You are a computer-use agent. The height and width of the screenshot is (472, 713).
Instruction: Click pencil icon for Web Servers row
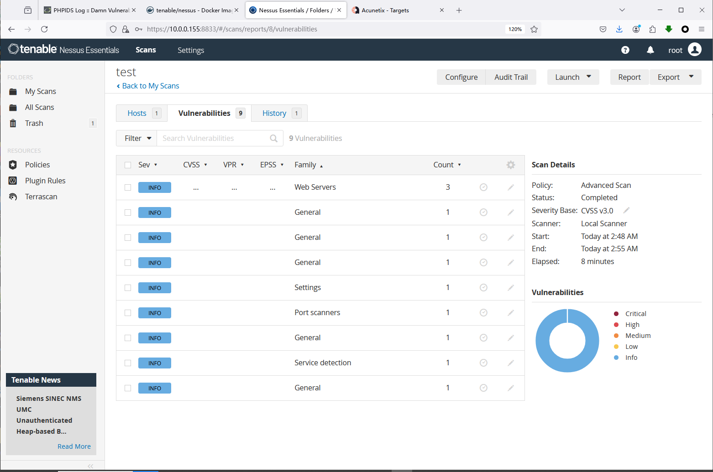coord(511,187)
